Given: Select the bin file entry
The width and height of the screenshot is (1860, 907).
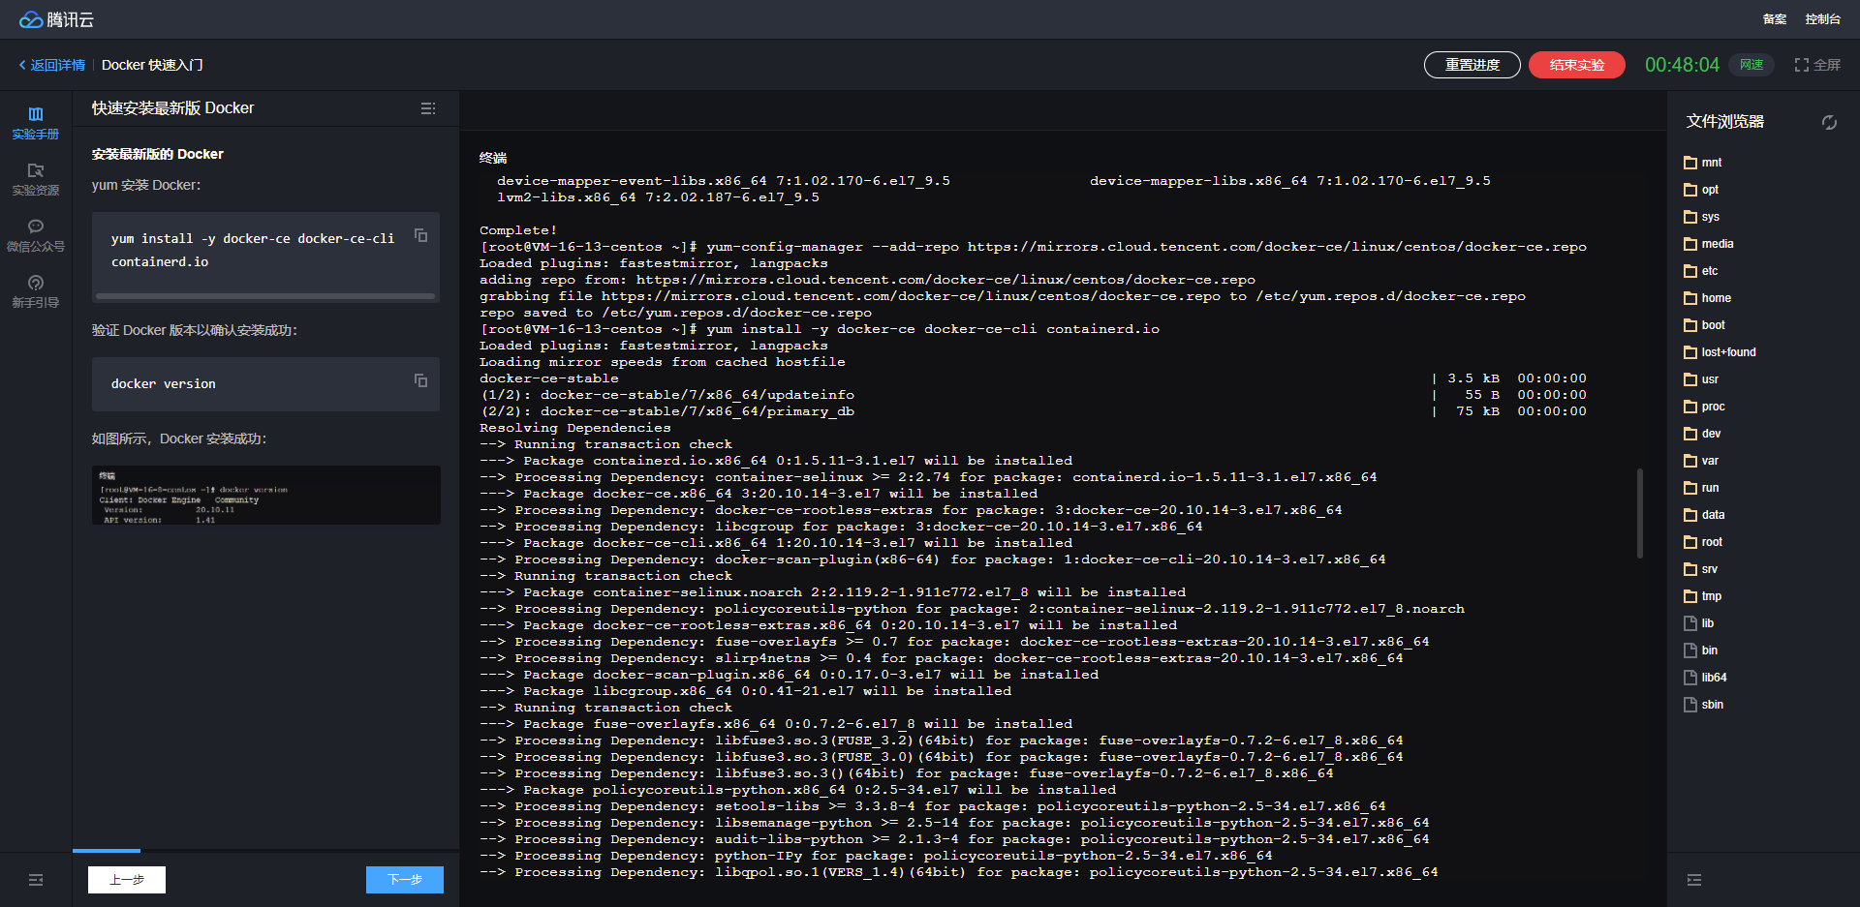Looking at the screenshot, I should point(1701,650).
